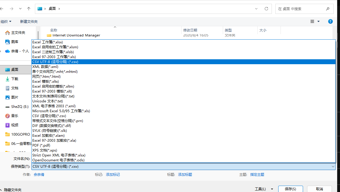Sort by 大小 column header
340x192 pixels.
point(263,30)
